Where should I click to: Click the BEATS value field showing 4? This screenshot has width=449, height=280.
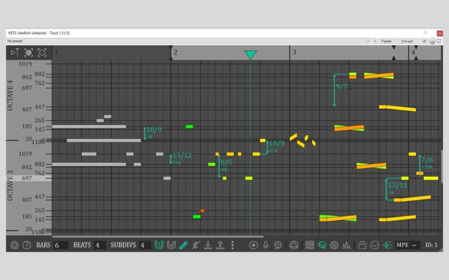coord(100,245)
